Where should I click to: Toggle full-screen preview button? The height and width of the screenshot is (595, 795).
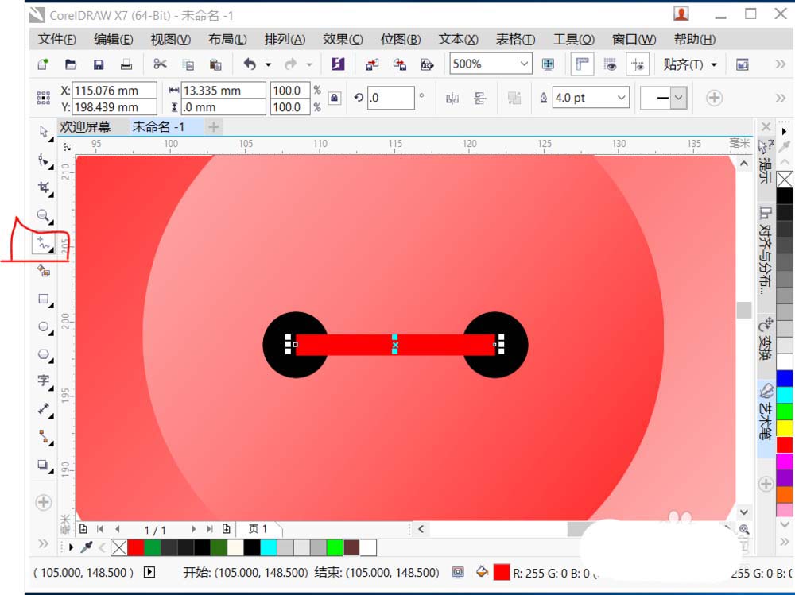548,64
